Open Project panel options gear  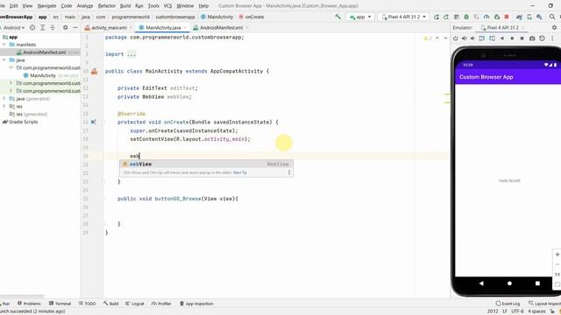click(65, 27)
